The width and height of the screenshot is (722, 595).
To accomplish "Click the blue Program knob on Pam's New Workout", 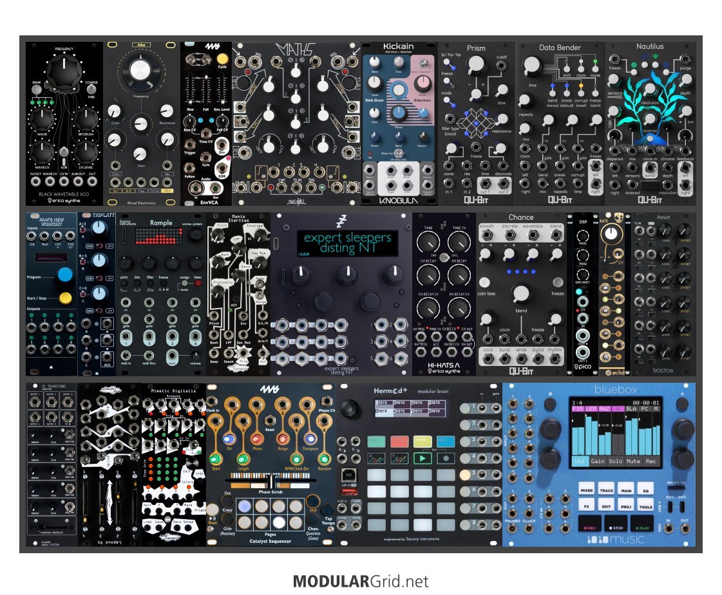I will click(65, 275).
